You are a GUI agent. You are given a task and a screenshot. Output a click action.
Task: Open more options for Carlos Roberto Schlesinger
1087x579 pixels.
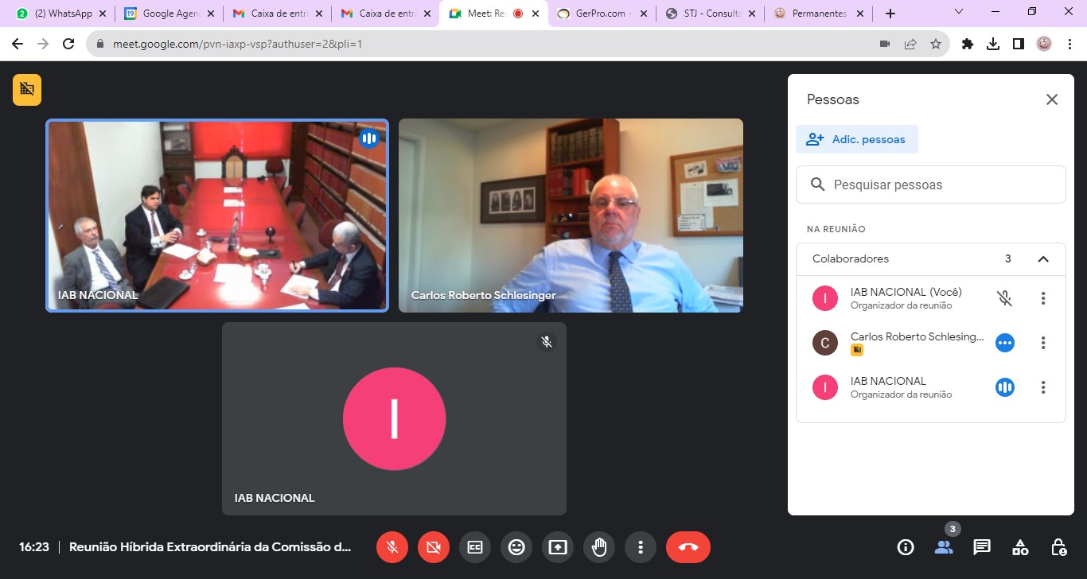pyautogui.click(x=1043, y=343)
